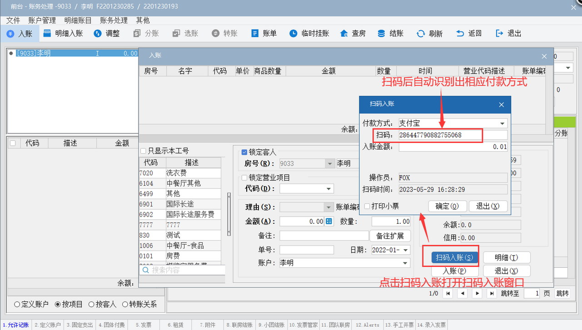
Task: Click the 跳转 button in pager
Action: coord(562,294)
